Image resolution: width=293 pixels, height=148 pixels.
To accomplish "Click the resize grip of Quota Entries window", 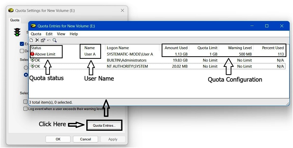I will (288, 104).
